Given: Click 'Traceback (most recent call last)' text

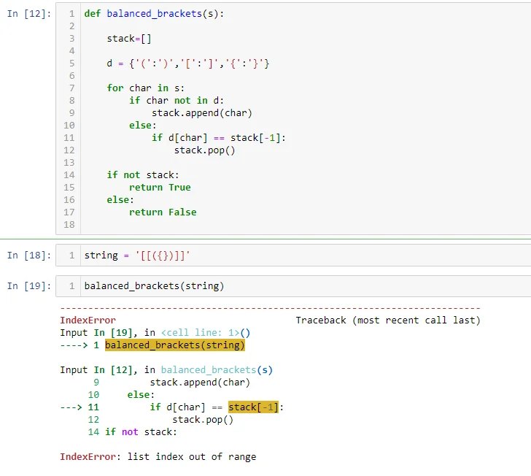Looking at the screenshot, I should 387,320.
